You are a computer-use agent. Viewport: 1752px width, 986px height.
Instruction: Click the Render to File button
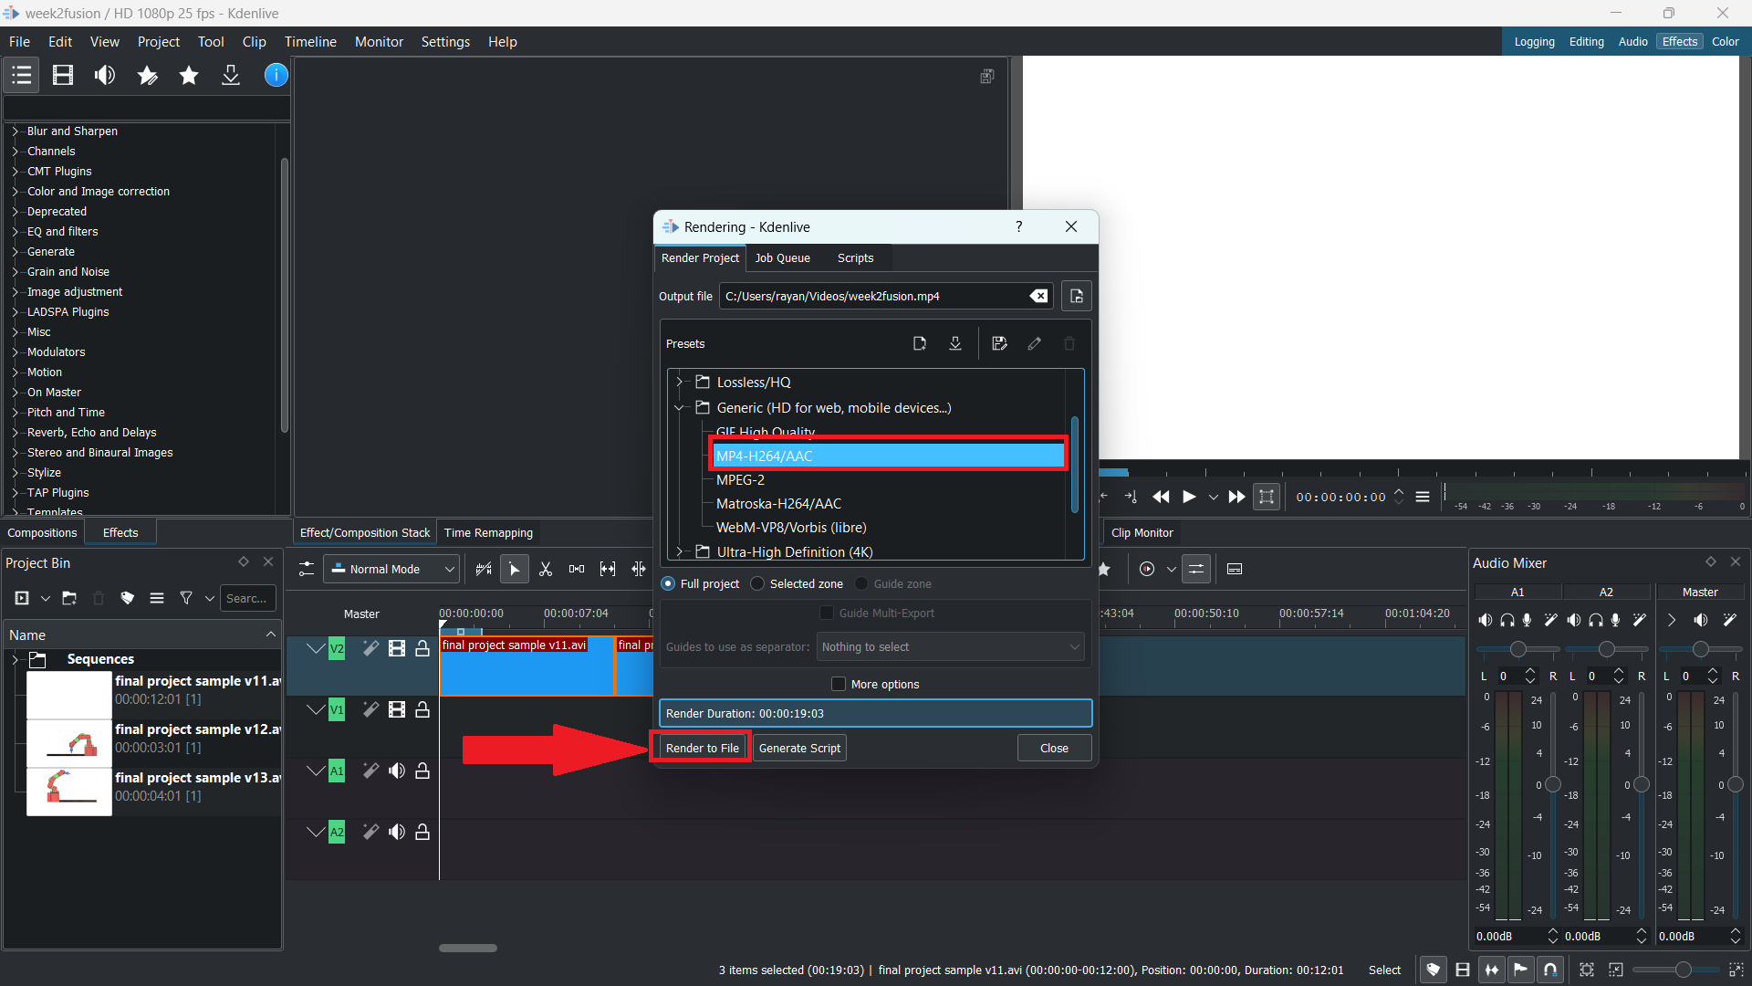[702, 748]
